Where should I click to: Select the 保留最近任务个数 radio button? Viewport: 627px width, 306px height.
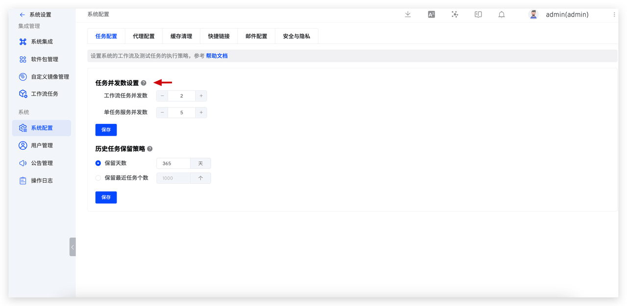coord(98,178)
